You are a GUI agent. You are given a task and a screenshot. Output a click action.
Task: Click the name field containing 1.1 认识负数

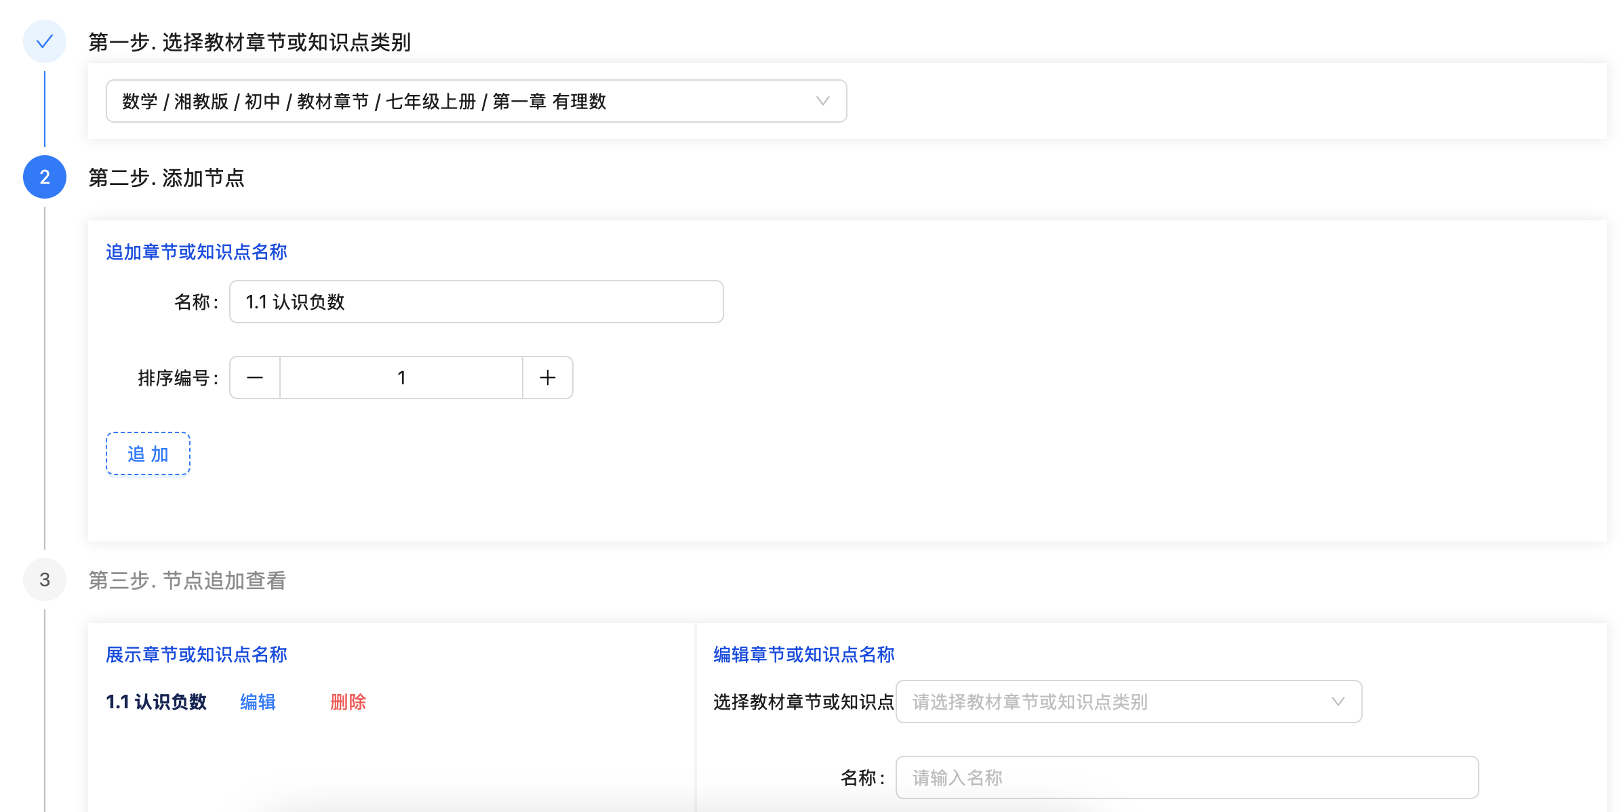[x=476, y=302]
